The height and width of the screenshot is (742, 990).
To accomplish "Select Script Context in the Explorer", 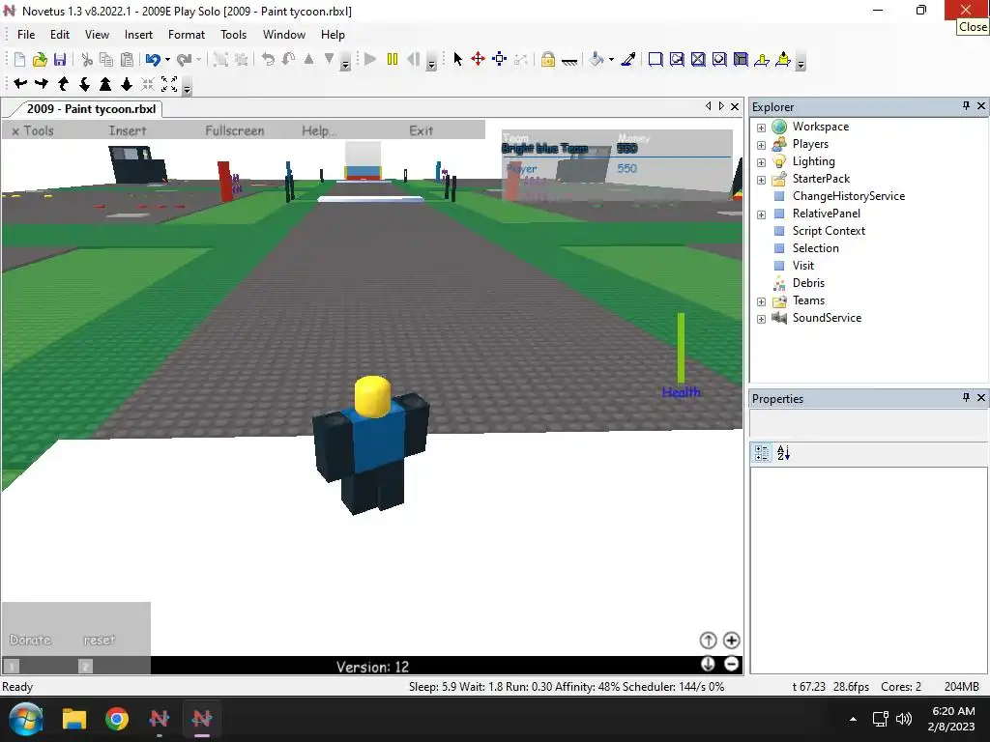I will coord(829,231).
